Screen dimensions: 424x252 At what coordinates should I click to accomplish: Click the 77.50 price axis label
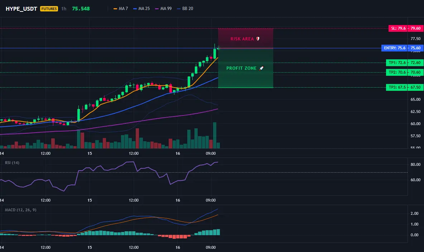415,39
